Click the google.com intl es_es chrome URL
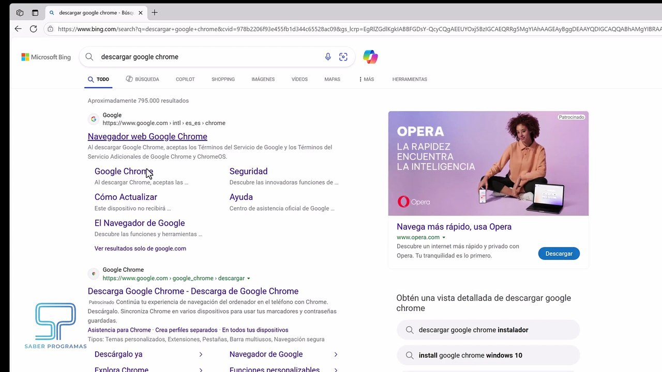Image resolution: width=662 pixels, height=372 pixels. 164,123
